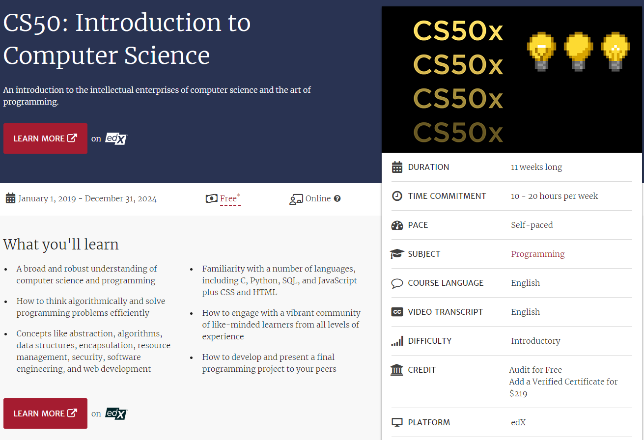Screen dimensions: 644x440
Task: Click the SUBJECT label
Action: click(x=424, y=254)
